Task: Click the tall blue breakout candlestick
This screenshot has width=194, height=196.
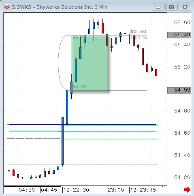Action: (x=62, y=141)
